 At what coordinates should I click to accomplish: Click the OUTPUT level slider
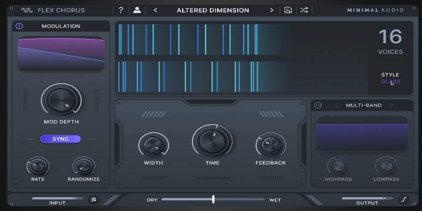tap(367, 198)
